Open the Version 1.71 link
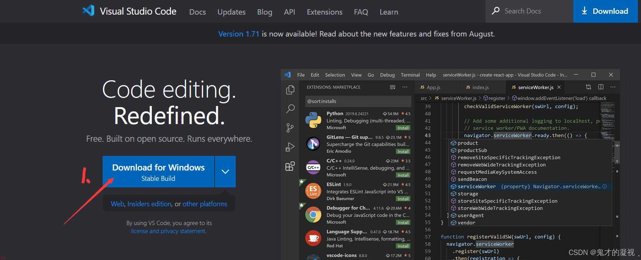The width and height of the screenshot is (641, 260). [239, 34]
